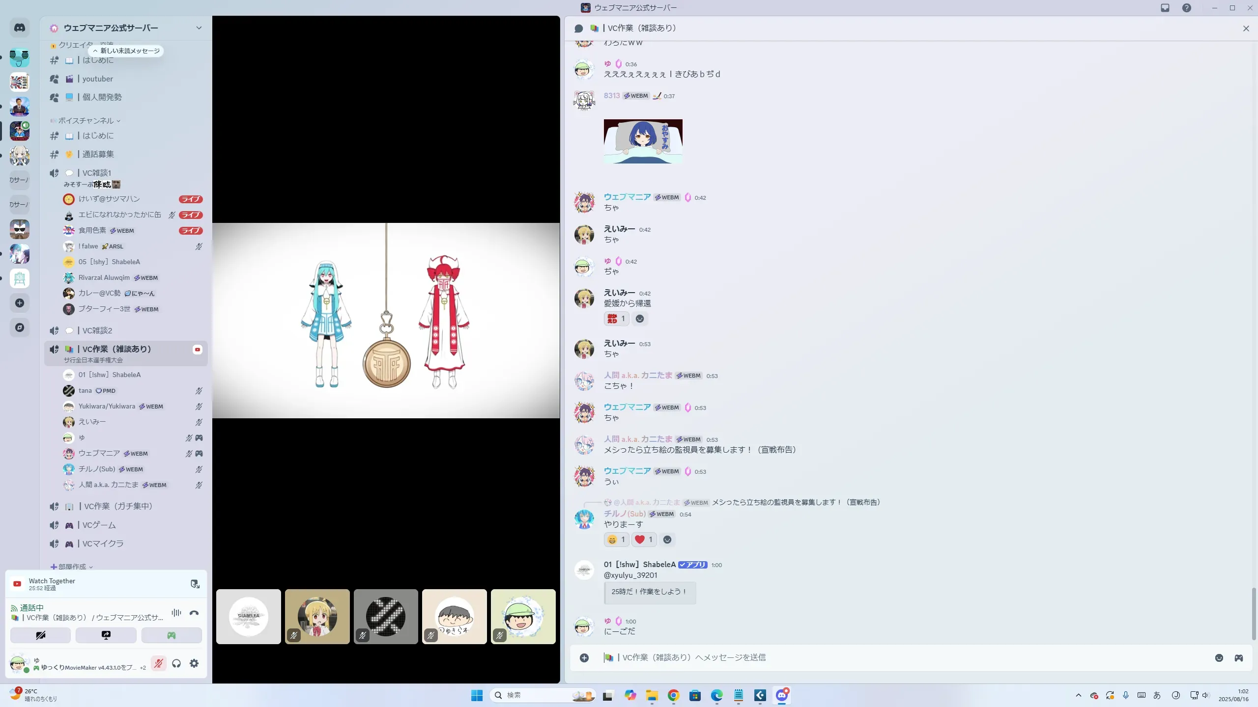Expand the ウェブマニア公式サーバー server dropdown
The image size is (1258, 707).
(199, 28)
